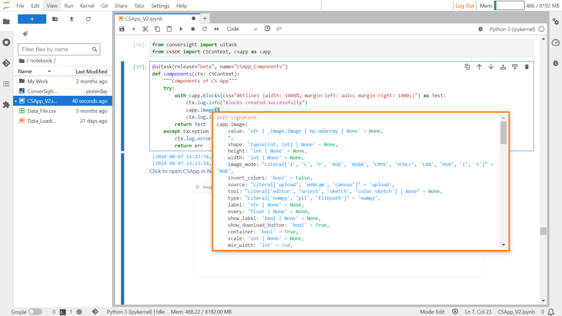
Task: Open the File menu
Action: 21,6
